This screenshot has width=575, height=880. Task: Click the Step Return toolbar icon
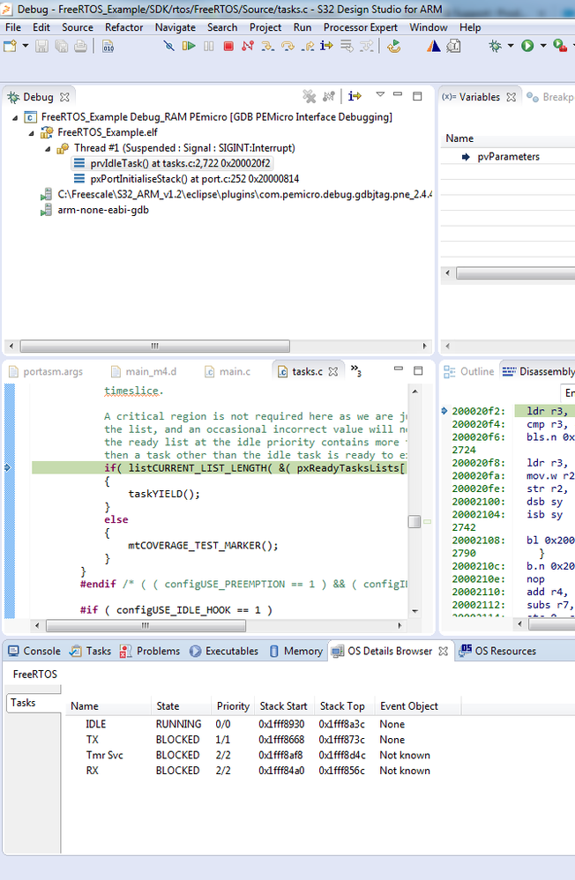click(307, 46)
